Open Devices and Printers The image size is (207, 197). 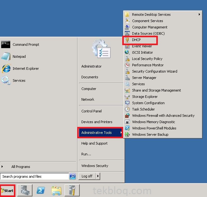click(97, 122)
